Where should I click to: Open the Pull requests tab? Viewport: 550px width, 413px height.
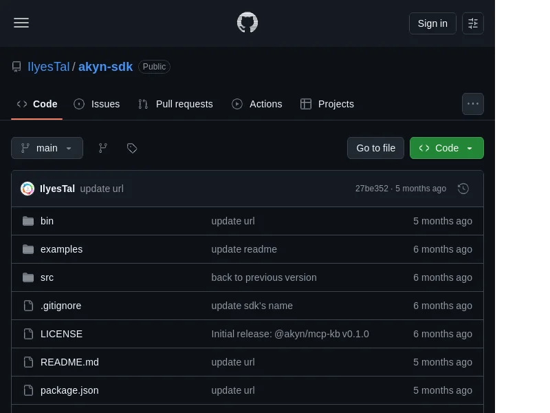(x=176, y=104)
